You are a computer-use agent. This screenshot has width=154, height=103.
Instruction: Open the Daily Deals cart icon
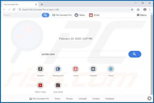tap(58, 85)
